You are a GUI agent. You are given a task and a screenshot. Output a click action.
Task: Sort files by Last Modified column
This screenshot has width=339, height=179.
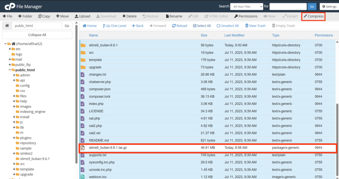tap(234, 35)
